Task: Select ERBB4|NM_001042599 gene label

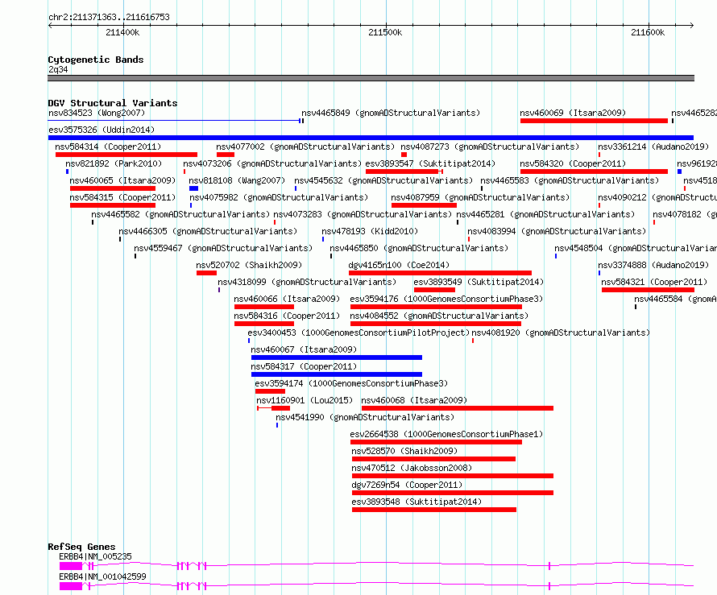Action: tap(102, 576)
